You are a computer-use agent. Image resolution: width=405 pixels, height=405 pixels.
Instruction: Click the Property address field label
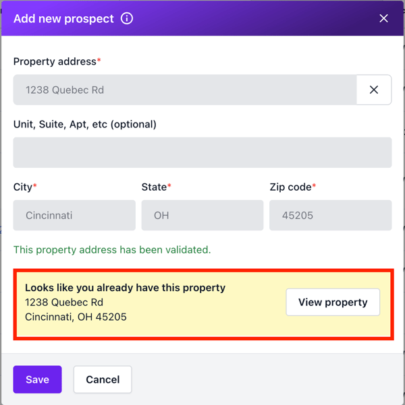click(55, 61)
